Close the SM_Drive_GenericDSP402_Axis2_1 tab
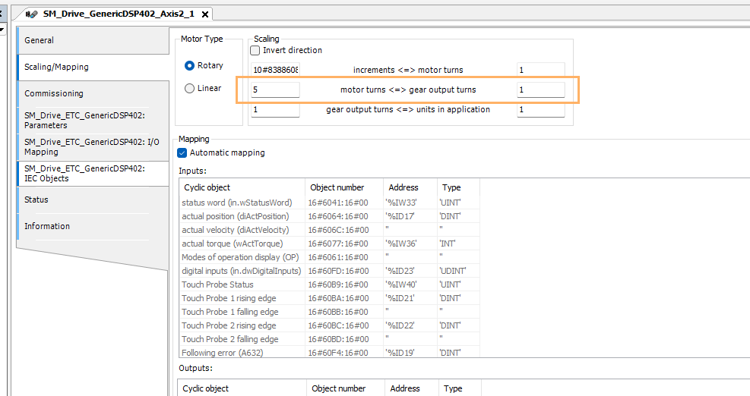Image resolution: width=750 pixels, height=396 pixels. coord(205,14)
